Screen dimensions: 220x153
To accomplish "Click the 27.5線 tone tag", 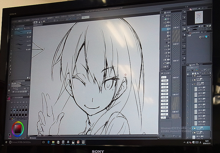I will [165, 84].
